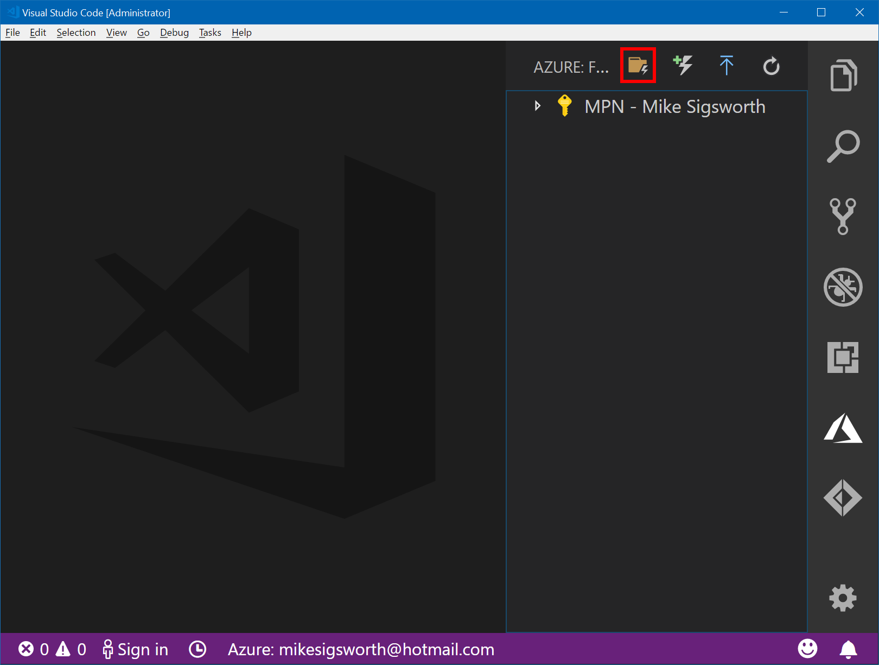Open the Go menu
This screenshot has width=879, height=665.
[143, 33]
